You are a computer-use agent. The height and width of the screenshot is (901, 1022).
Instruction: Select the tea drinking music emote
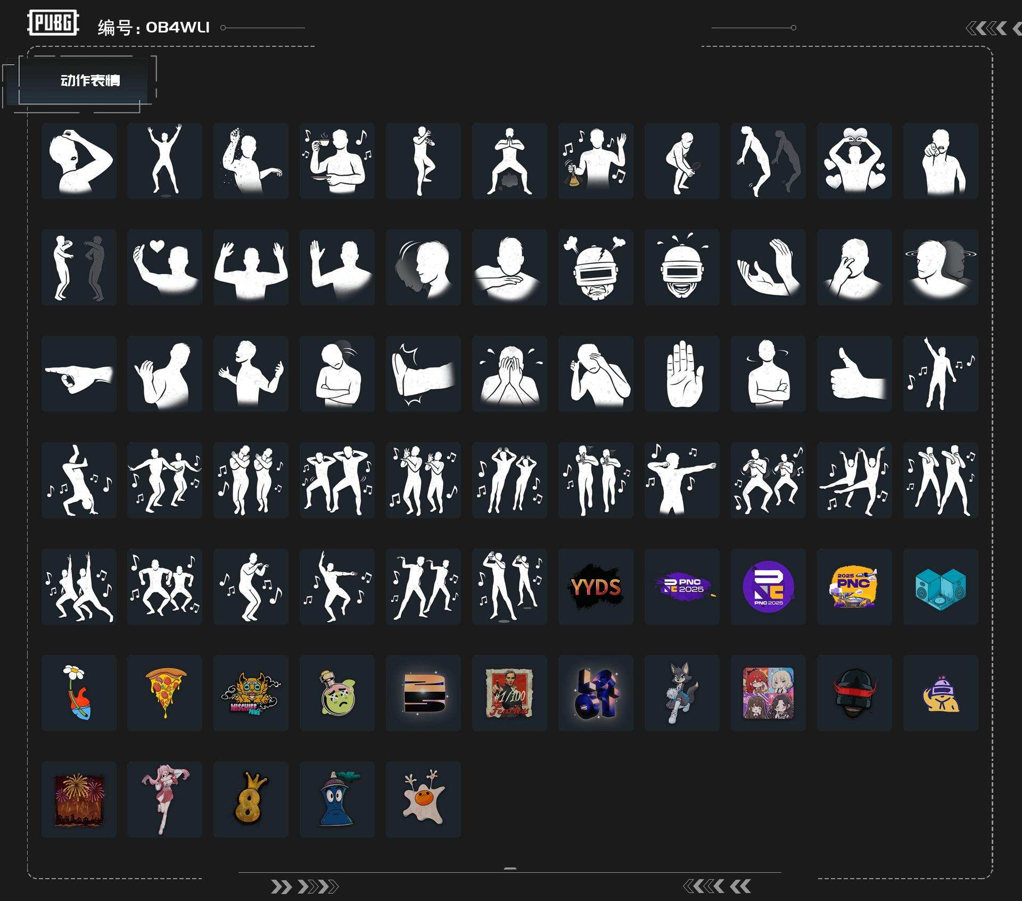[x=337, y=161]
